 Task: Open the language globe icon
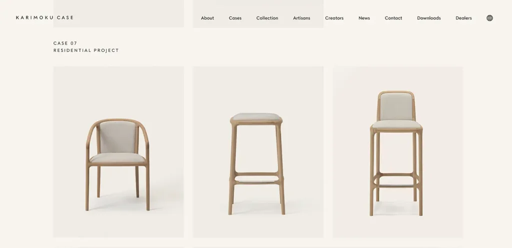[x=489, y=18]
